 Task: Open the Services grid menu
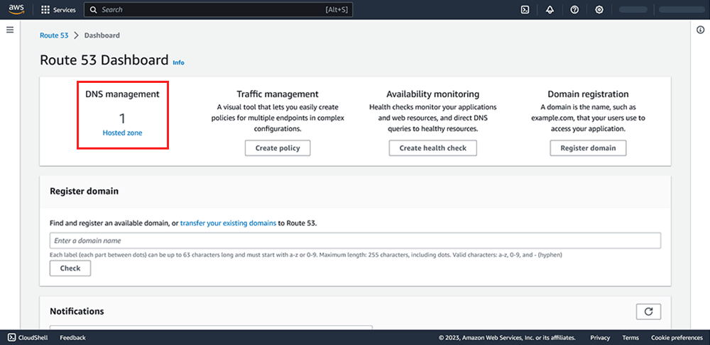58,9
